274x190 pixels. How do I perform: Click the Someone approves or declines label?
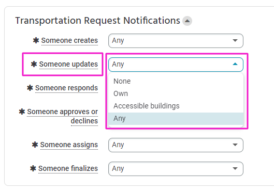coord(62,116)
